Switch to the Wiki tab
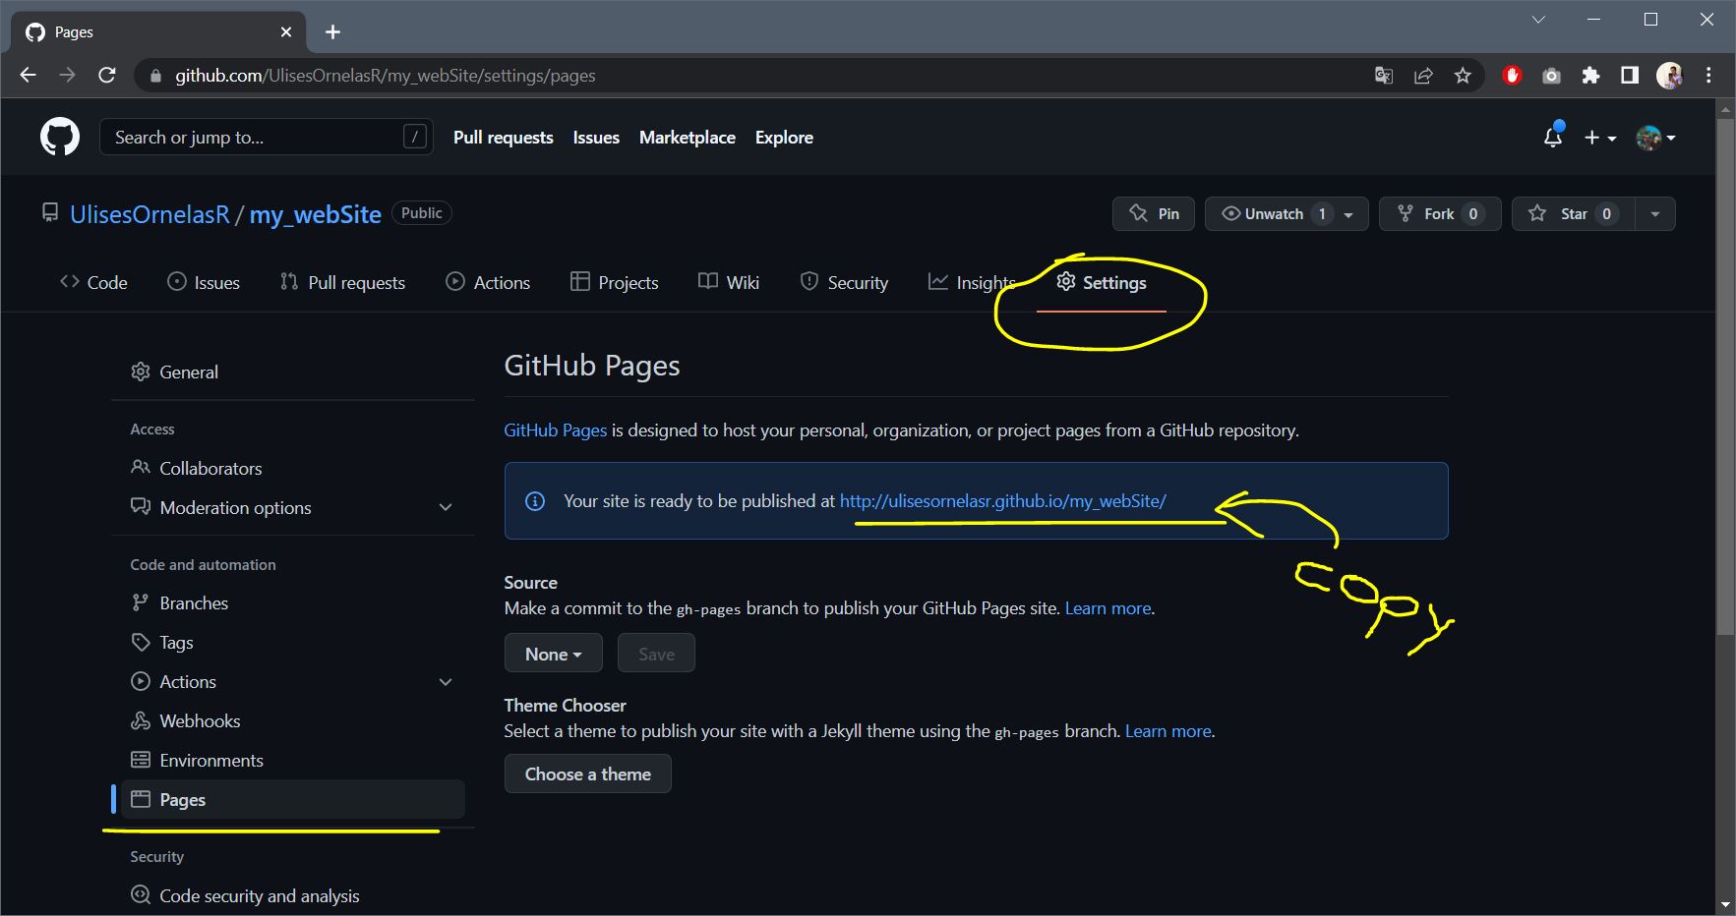This screenshot has width=1736, height=916. pyautogui.click(x=729, y=282)
